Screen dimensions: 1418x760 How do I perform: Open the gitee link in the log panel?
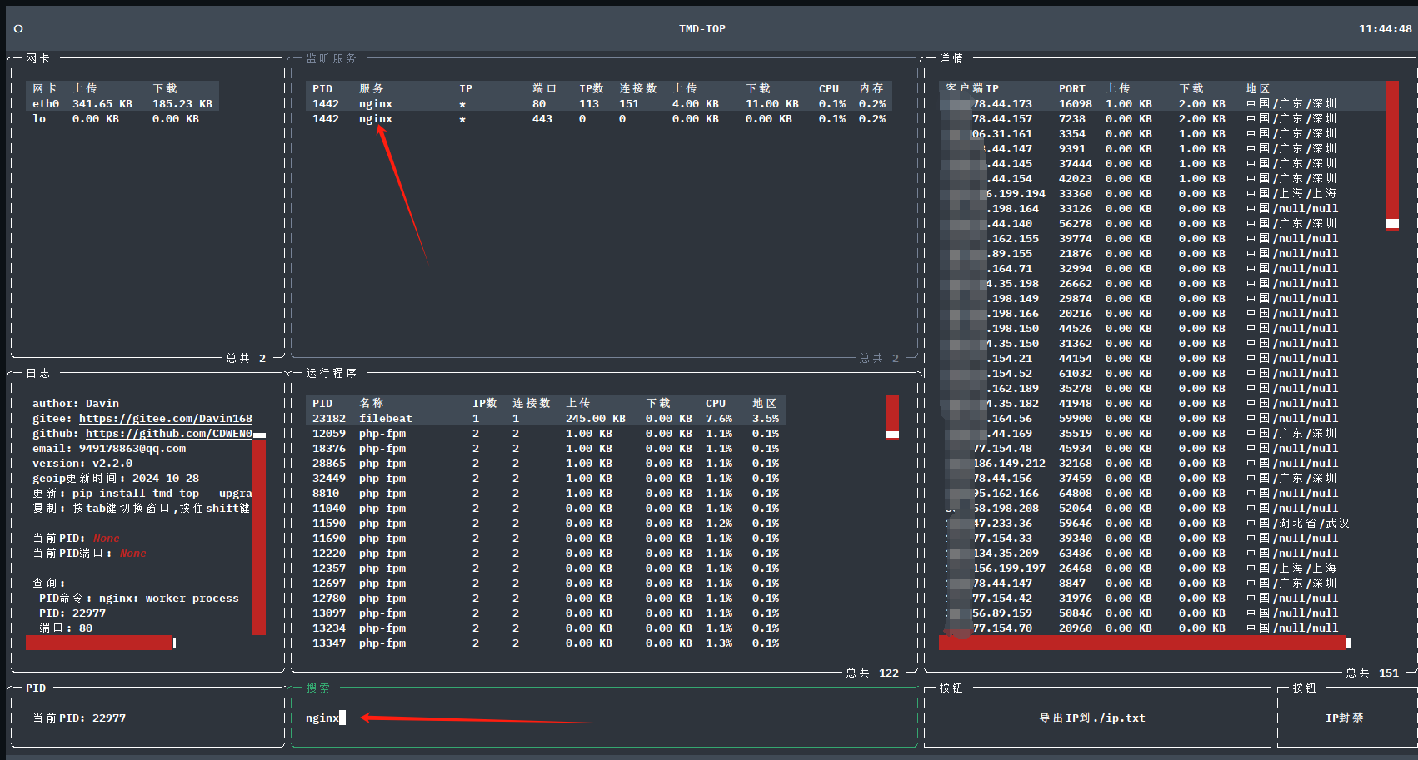[166, 419]
